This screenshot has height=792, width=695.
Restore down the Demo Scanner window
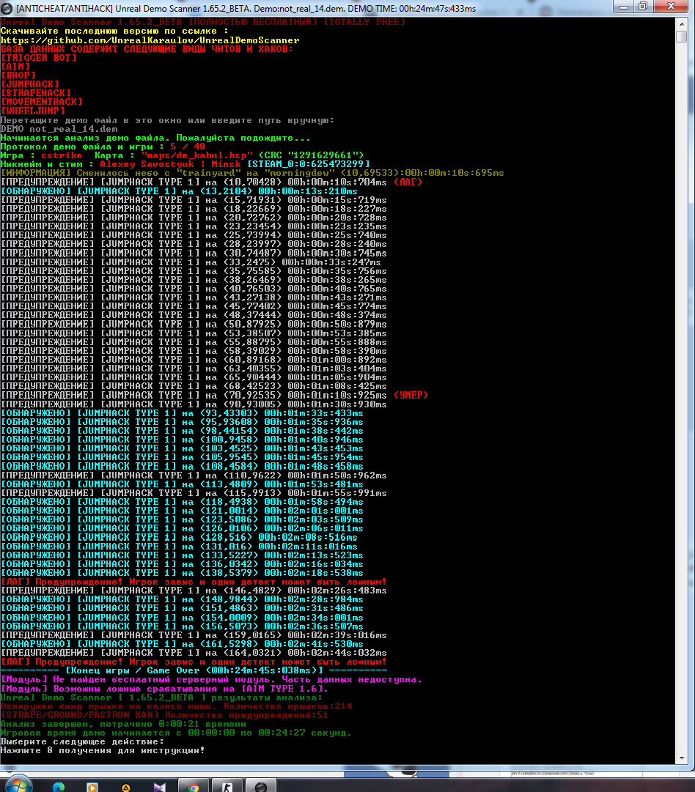coord(644,7)
